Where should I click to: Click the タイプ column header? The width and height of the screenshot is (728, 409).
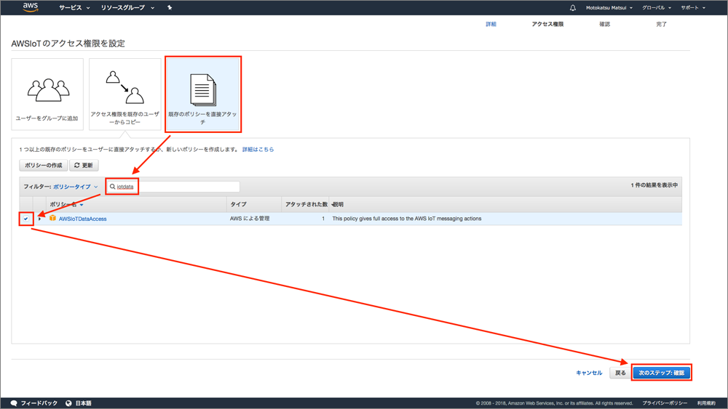click(238, 204)
